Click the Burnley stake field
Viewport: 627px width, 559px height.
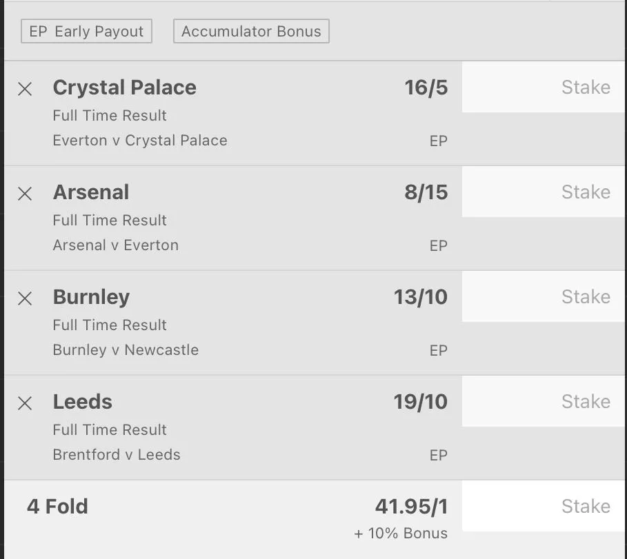[544, 297]
